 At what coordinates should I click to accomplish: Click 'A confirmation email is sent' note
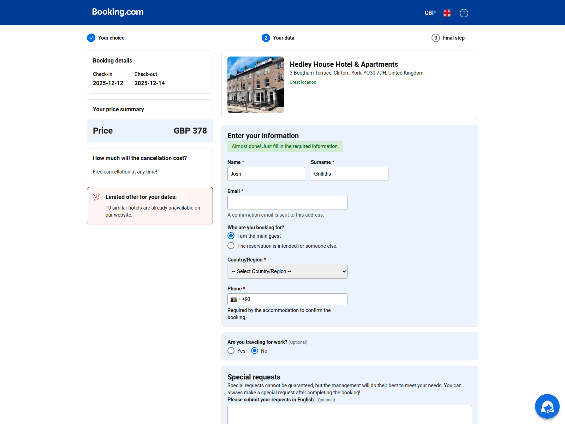pyautogui.click(x=275, y=215)
